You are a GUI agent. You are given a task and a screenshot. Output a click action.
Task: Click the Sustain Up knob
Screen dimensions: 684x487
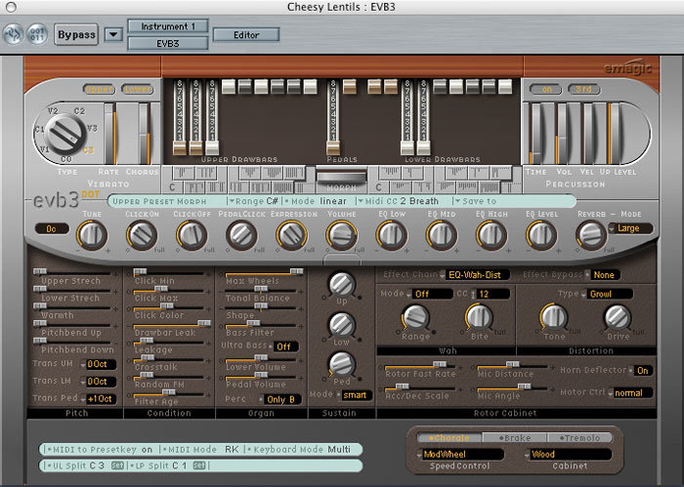(x=342, y=284)
